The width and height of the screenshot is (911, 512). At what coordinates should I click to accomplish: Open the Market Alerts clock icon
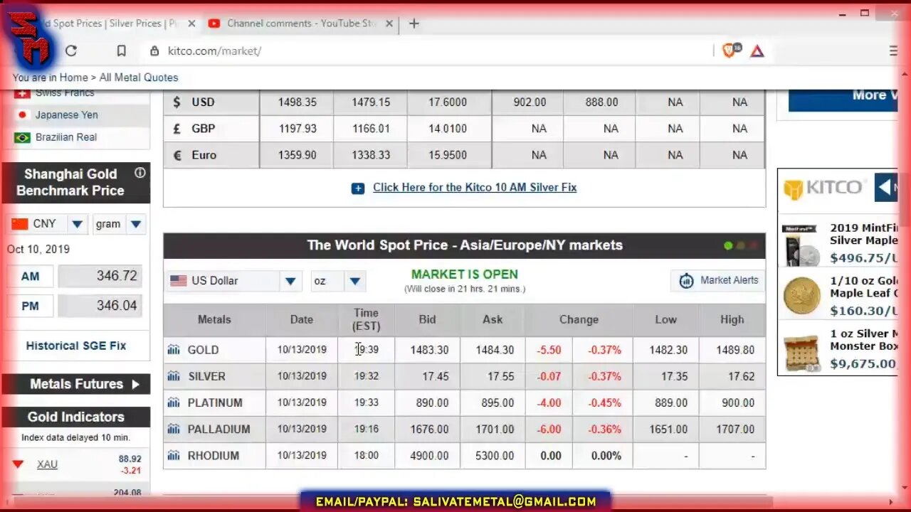point(686,280)
